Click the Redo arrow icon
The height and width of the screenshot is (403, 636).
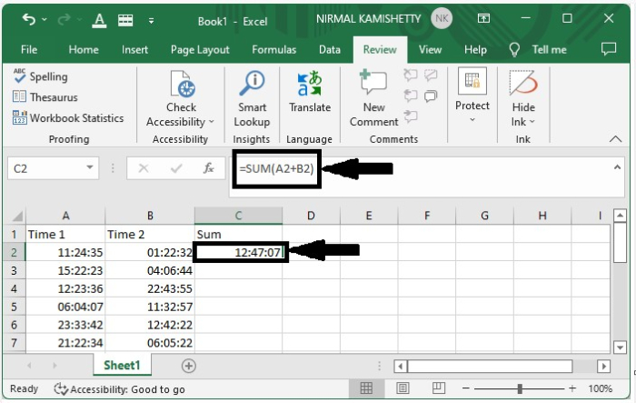65,19
